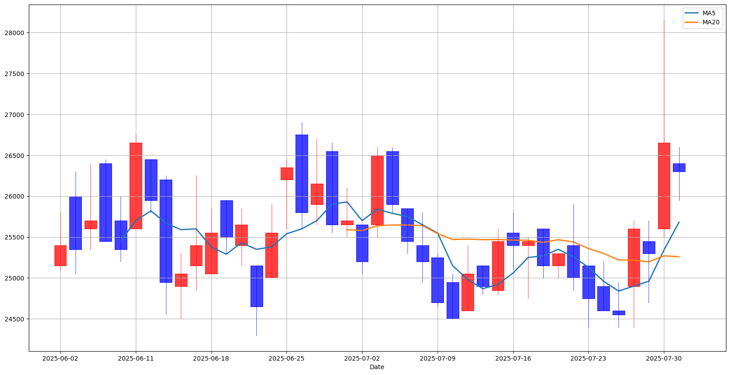Select the last blue candle at chart's right end
Viewport: 730px width, 375px height.
click(x=679, y=167)
